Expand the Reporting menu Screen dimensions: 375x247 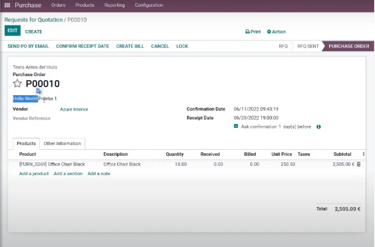click(x=115, y=5)
